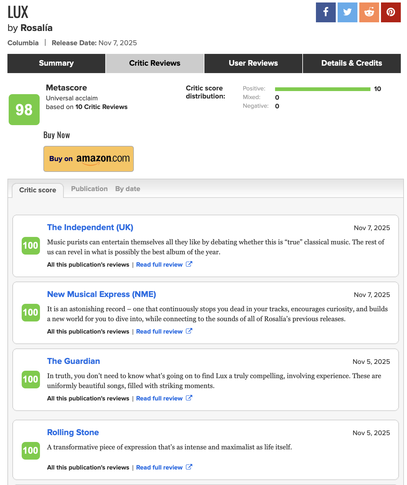The height and width of the screenshot is (485, 407).
Task: Click the Twitter share icon
Action: coord(347,12)
